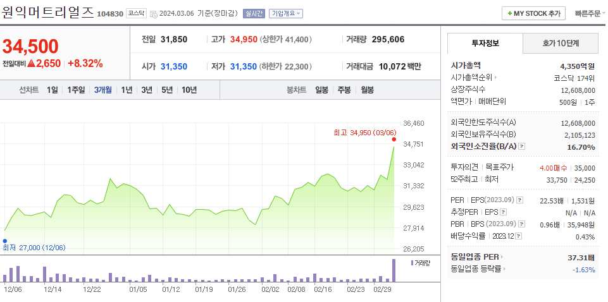Viewport: 608px width, 302px height.
Task: Open help icon next to PER EPS(2023.09)
Action: tap(520, 200)
